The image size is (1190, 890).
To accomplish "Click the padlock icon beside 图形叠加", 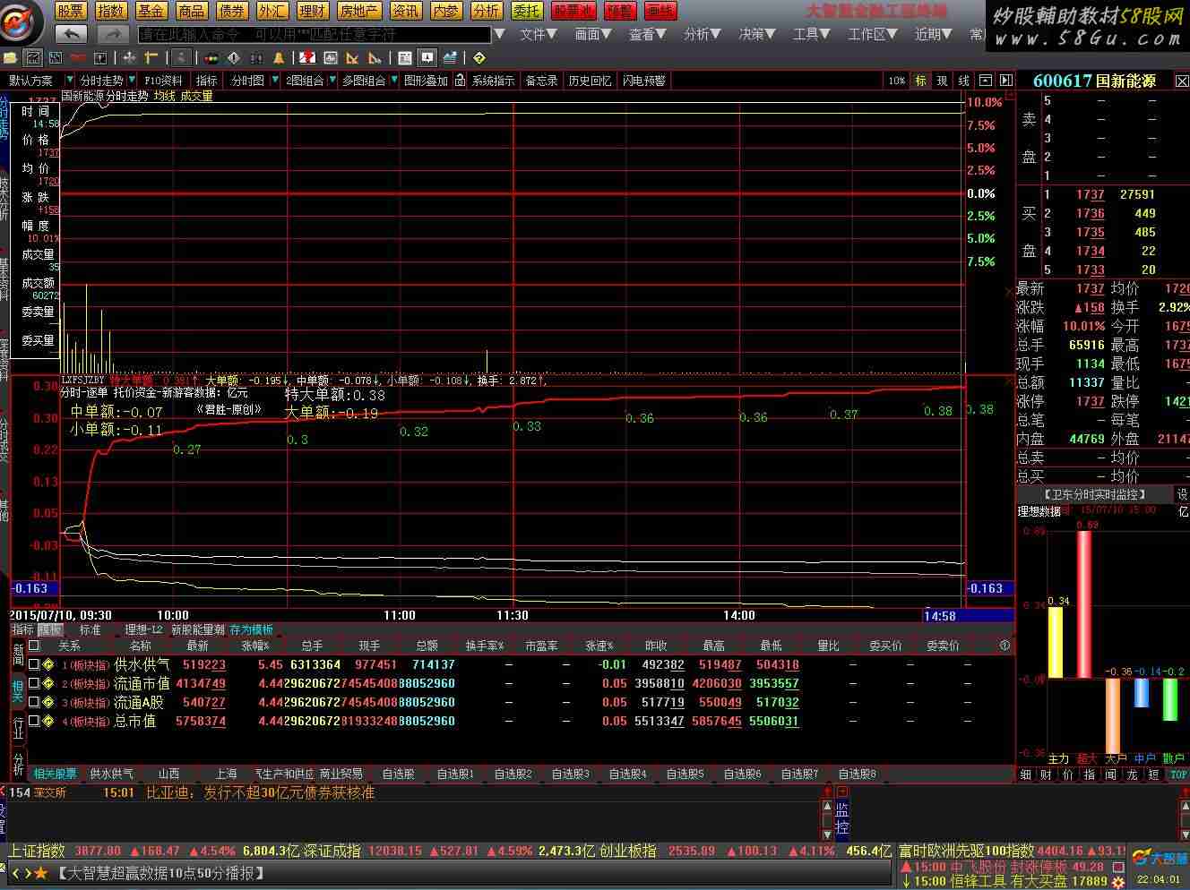I will point(460,81).
